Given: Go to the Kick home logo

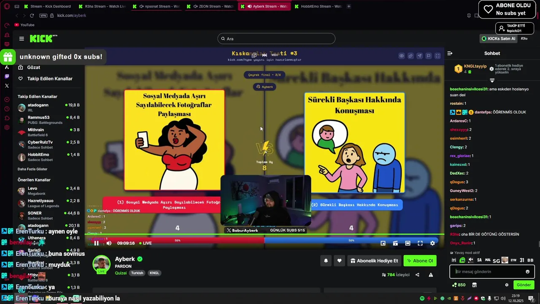Looking at the screenshot, I should [43, 38].
